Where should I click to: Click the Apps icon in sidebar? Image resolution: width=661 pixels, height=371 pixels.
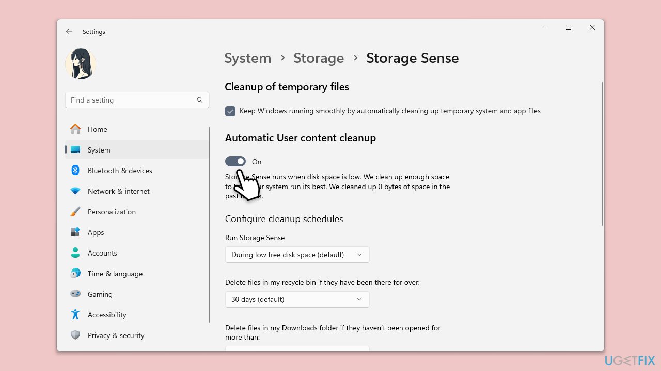[x=75, y=232]
